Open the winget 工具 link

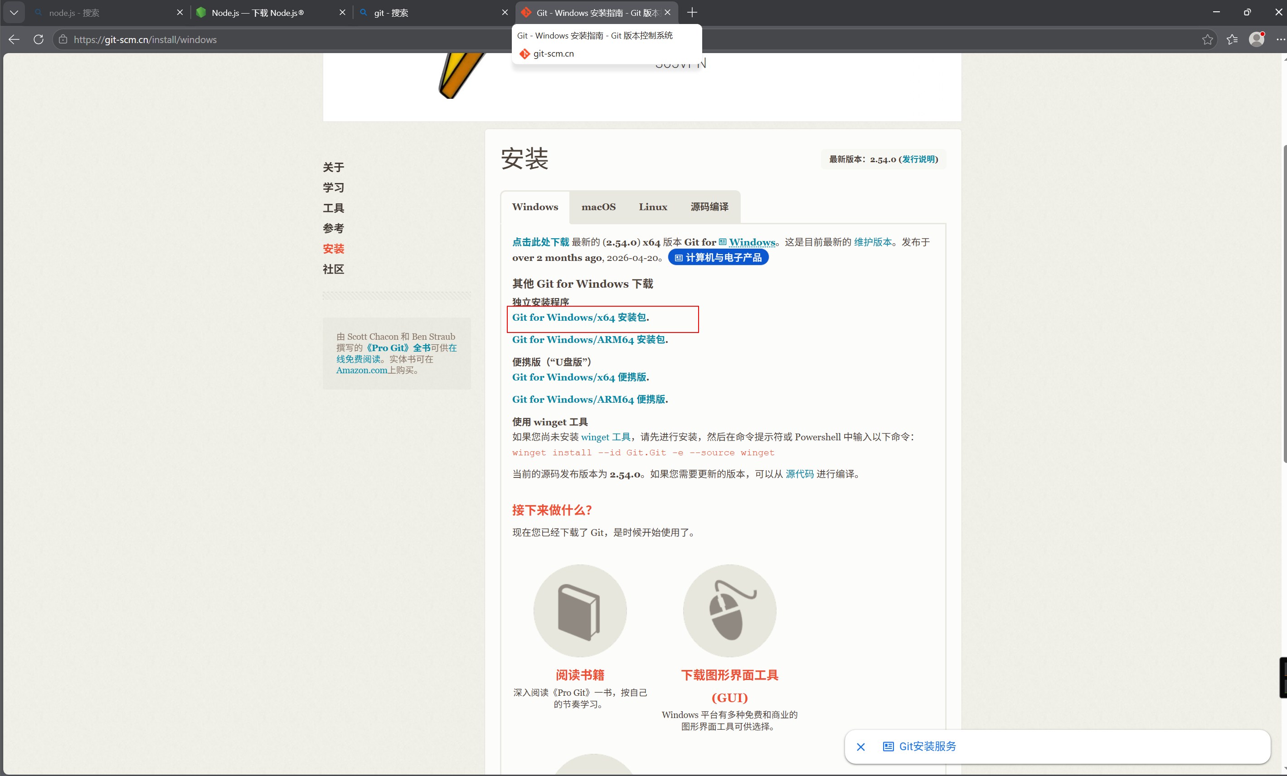pos(606,437)
